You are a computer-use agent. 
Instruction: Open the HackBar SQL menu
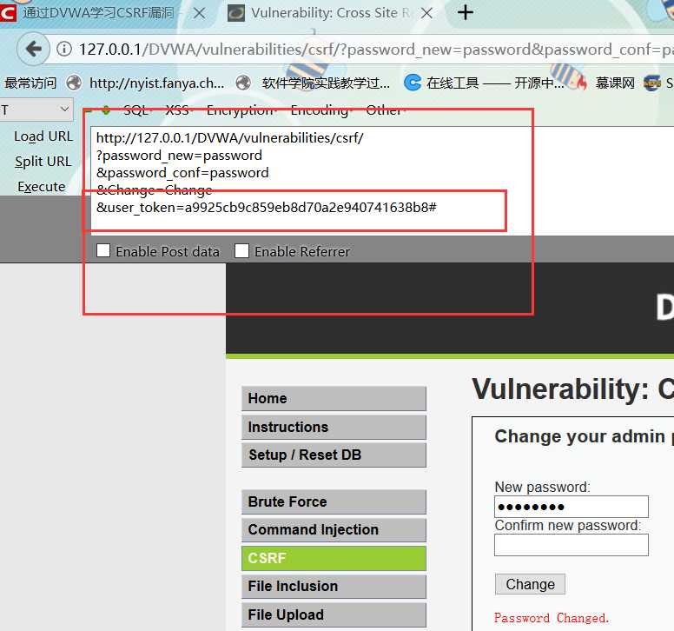pyautogui.click(x=136, y=110)
